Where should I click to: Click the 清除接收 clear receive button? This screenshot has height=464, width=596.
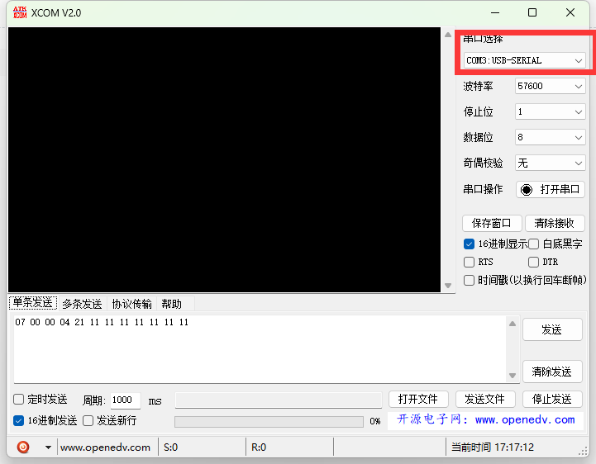click(554, 223)
